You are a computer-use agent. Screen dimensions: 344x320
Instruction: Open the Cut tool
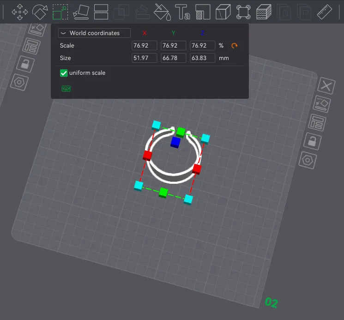pos(101,12)
